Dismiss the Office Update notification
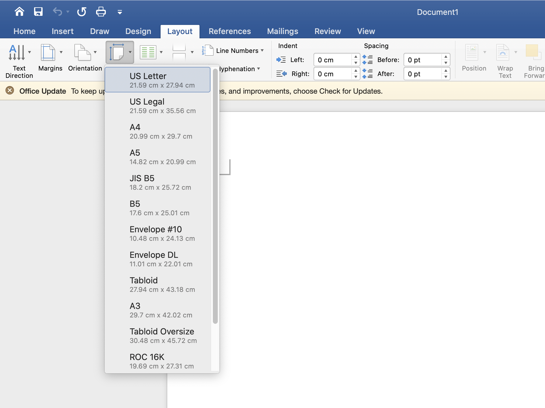Screen dimensions: 545x408 point(10,90)
